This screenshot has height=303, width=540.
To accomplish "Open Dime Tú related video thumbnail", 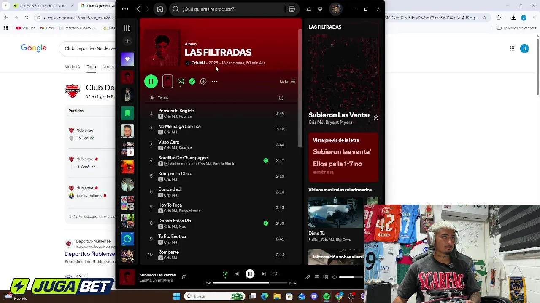I will [x=336, y=213].
